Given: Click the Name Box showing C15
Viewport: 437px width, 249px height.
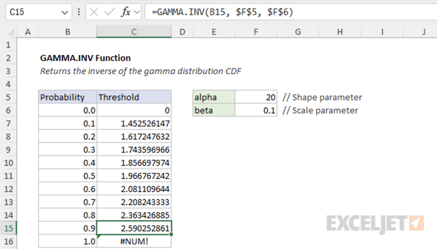Looking at the screenshot, I should 39,12.
